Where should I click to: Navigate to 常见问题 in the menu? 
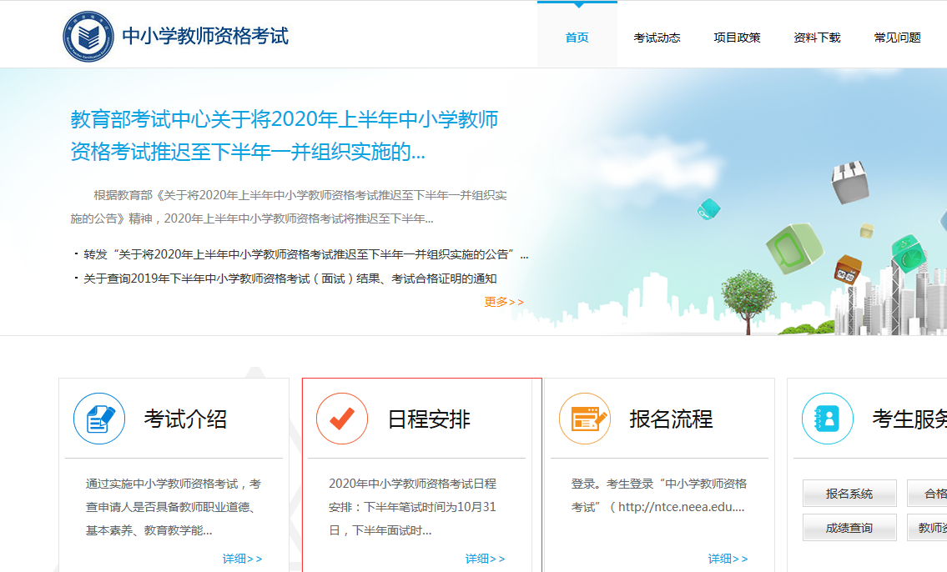pyautogui.click(x=898, y=38)
